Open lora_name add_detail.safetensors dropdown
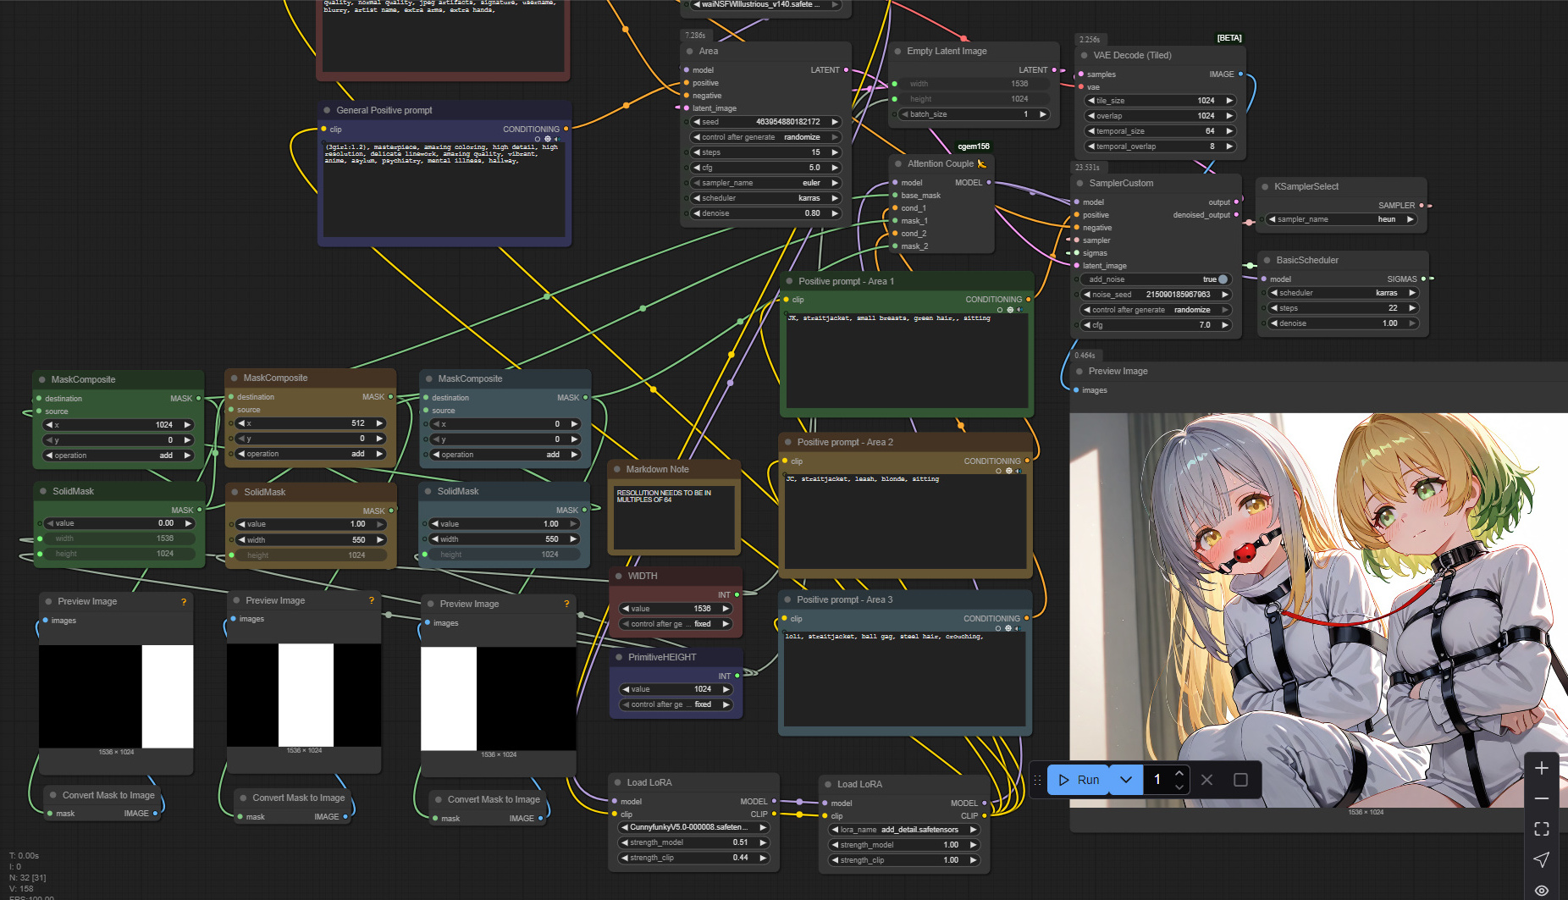The height and width of the screenshot is (900, 1568). 904,830
